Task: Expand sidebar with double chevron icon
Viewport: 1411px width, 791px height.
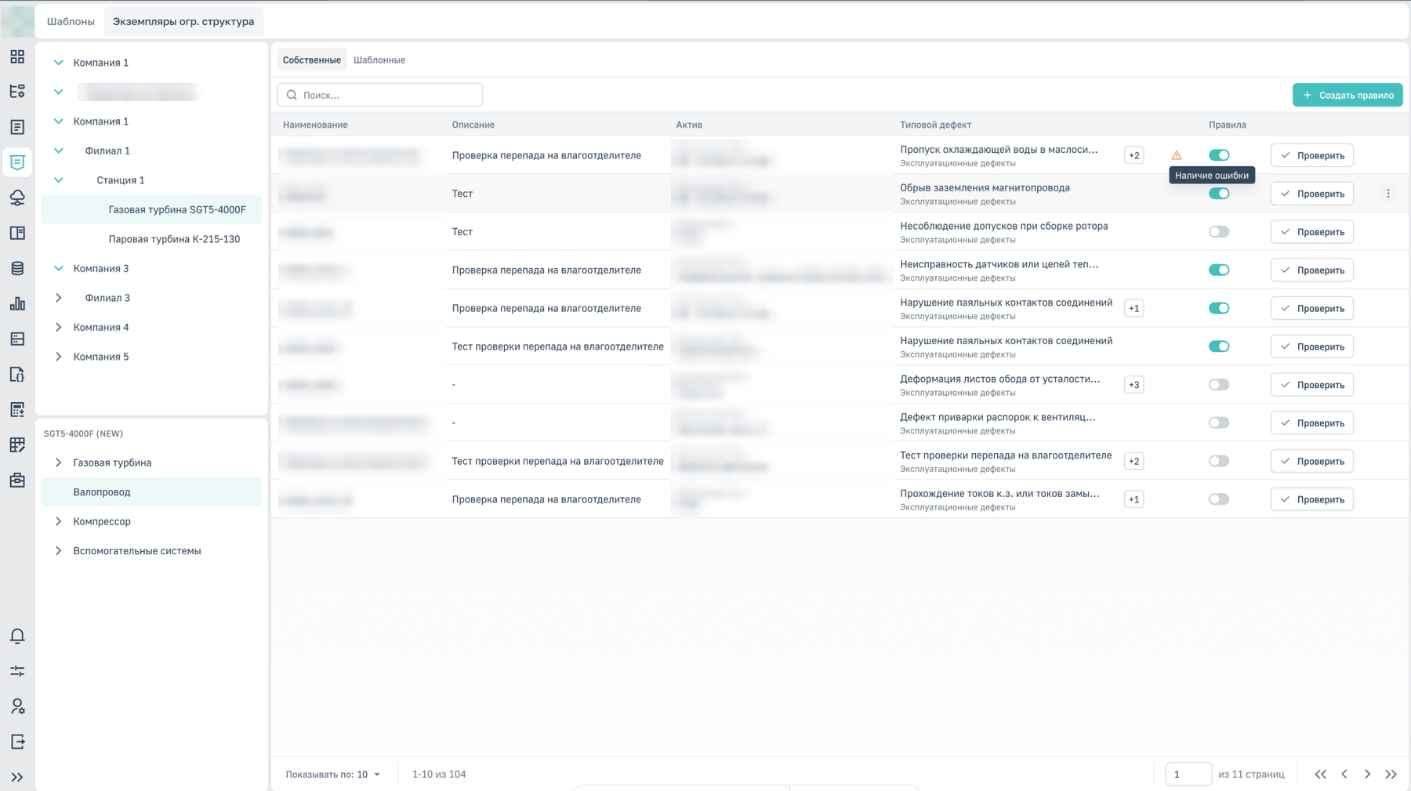Action: 17,777
